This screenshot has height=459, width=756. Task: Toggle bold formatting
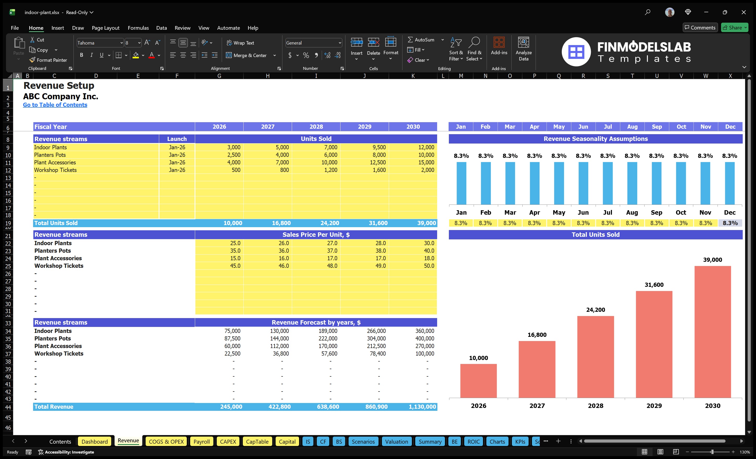click(81, 55)
